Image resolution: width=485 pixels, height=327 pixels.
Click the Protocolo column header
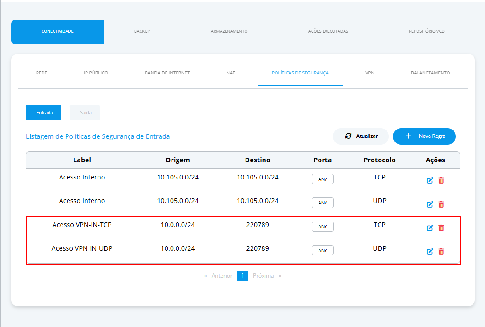pyautogui.click(x=380, y=160)
